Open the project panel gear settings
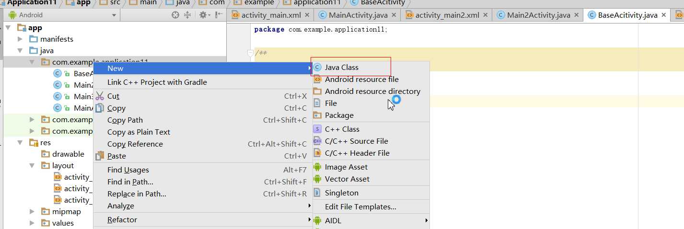The image size is (684, 229). click(205, 15)
